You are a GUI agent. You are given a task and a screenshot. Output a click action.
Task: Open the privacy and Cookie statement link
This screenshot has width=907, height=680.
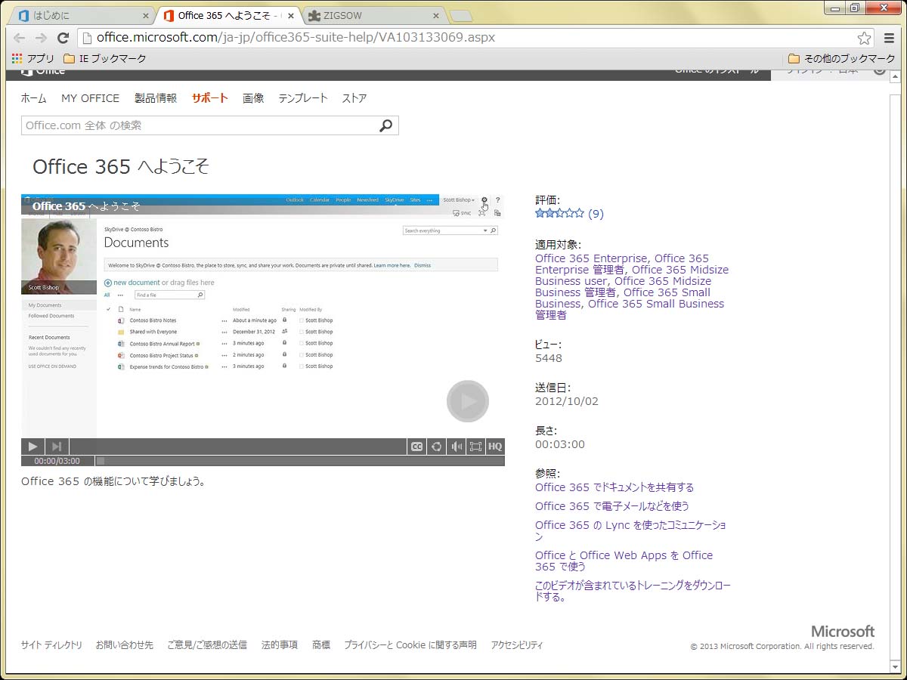pyautogui.click(x=410, y=645)
